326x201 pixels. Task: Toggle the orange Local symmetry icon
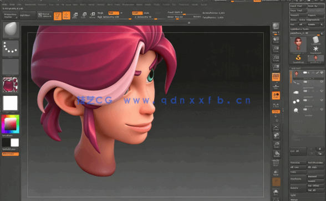click(x=276, y=95)
